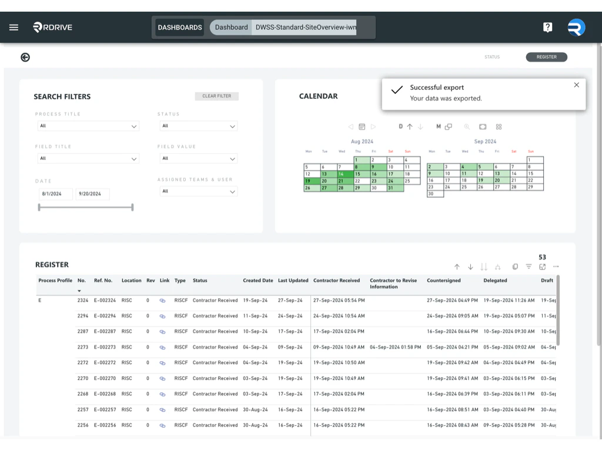
Task: Click the Clear Filter button
Action: click(218, 96)
